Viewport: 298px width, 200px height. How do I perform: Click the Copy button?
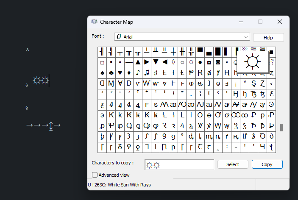tap(267, 164)
